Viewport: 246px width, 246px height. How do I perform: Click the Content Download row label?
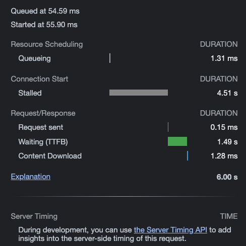pyautogui.click(x=50, y=156)
